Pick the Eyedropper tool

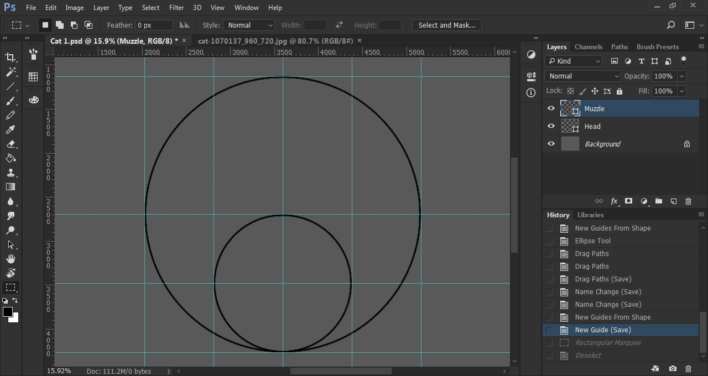[x=11, y=129]
